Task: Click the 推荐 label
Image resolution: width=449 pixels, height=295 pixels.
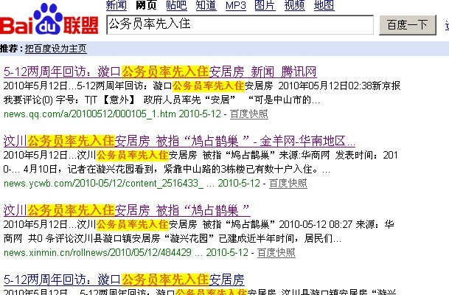Action: pos(9,49)
